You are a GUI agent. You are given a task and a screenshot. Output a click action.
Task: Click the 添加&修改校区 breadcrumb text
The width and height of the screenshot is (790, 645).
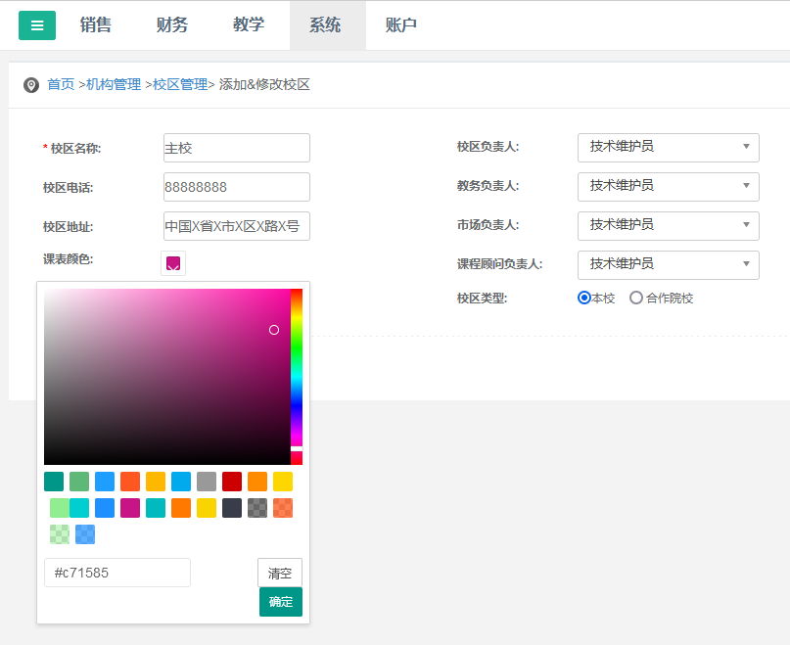tap(264, 84)
